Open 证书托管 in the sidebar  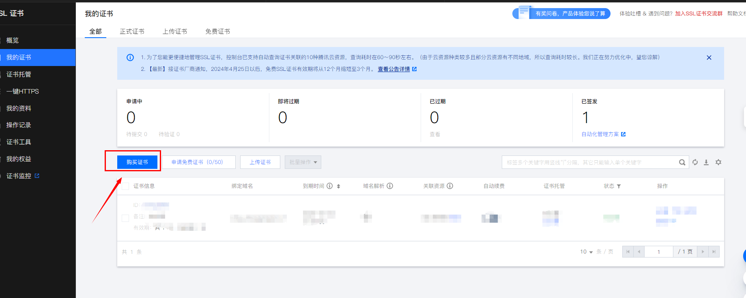tap(19, 74)
